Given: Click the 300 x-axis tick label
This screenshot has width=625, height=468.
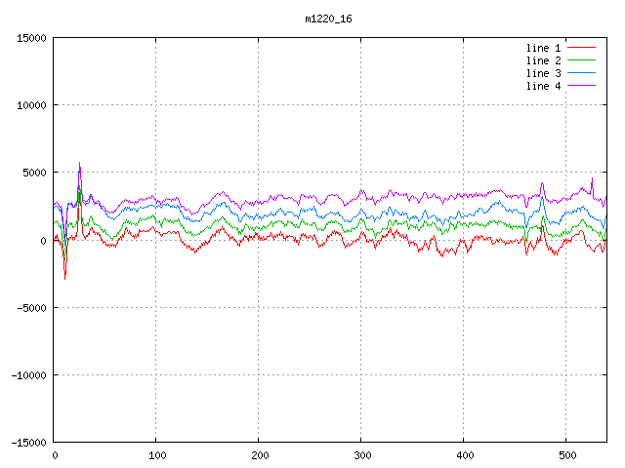Looking at the screenshot, I should tap(361, 455).
